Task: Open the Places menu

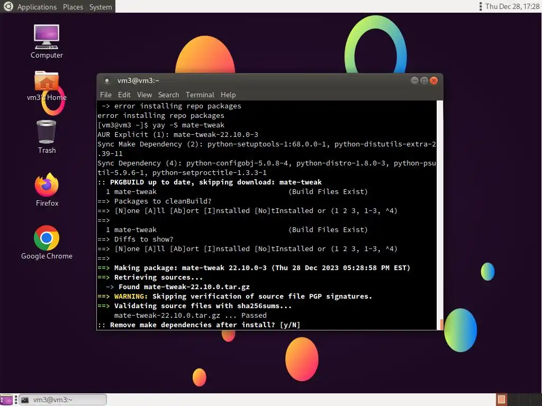Action: [x=73, y=7]
